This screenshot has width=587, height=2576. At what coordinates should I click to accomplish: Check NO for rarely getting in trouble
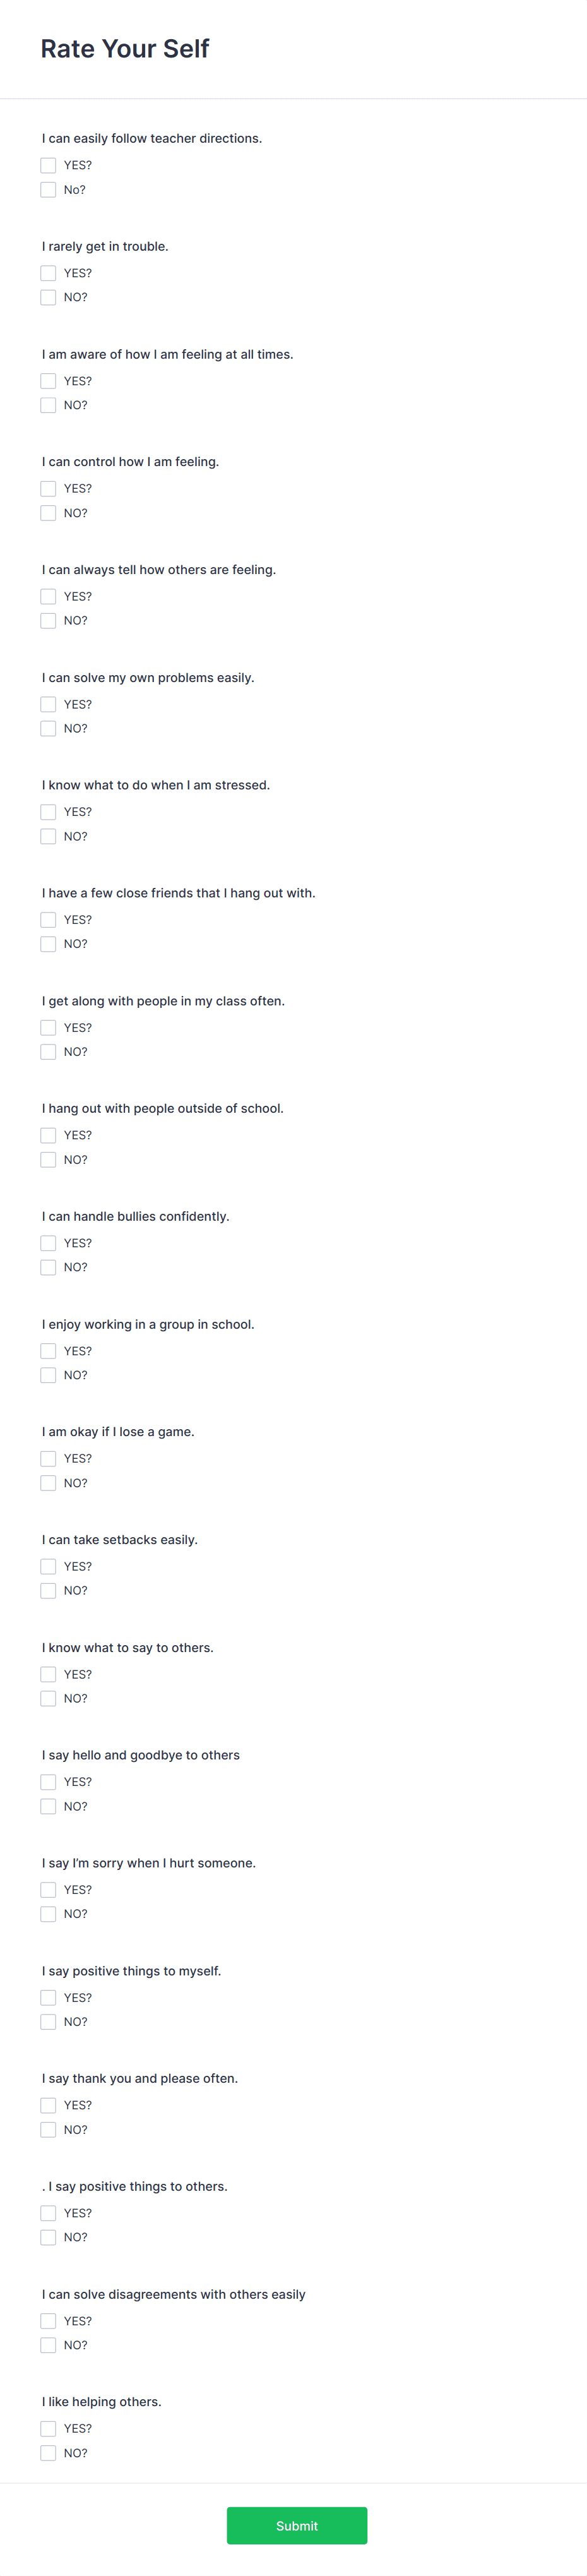48,297
